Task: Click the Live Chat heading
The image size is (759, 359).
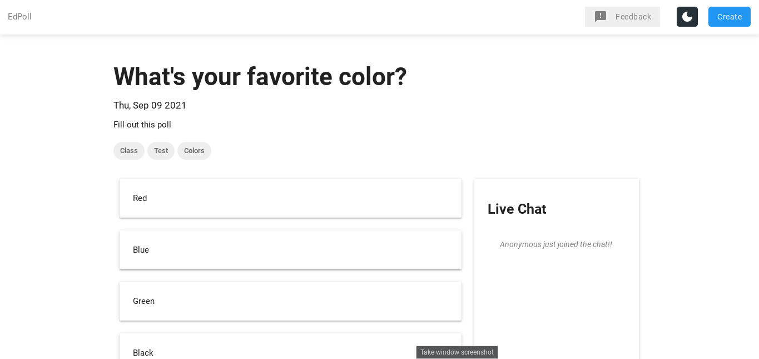Action: click(x=517, y=209)
